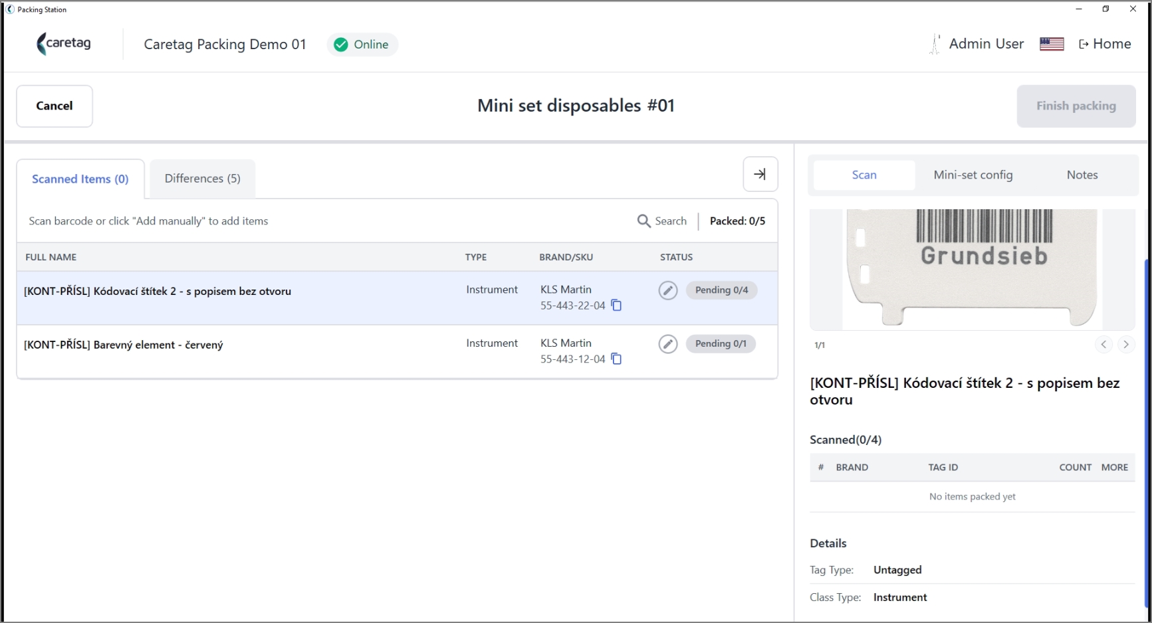Click the Grundsieb barcode tag image

pos(972,269)
